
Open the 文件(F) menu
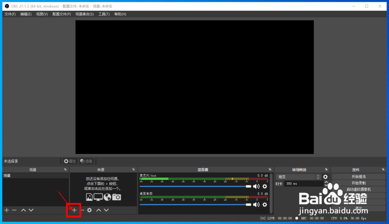[x=10, y=14]
